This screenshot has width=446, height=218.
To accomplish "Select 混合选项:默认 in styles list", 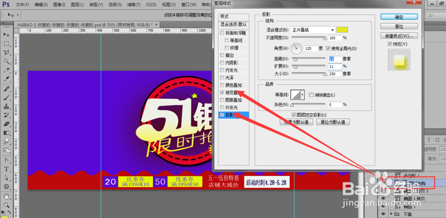I will (234, 25).
